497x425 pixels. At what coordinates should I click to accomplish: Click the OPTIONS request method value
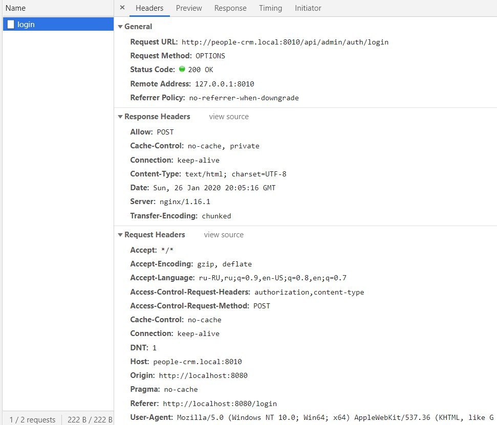click(x=210, y=56)
